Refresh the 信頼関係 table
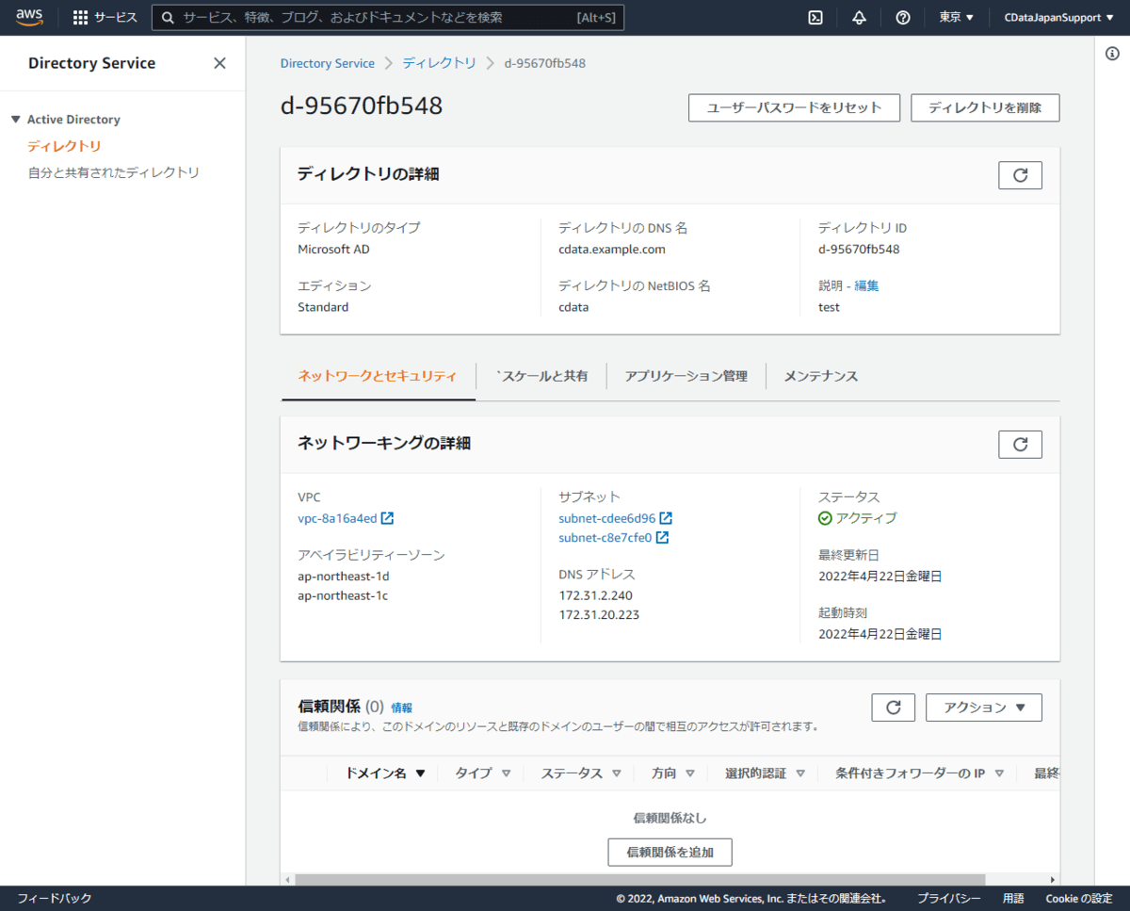1130x911 pixels. [893, 707]
